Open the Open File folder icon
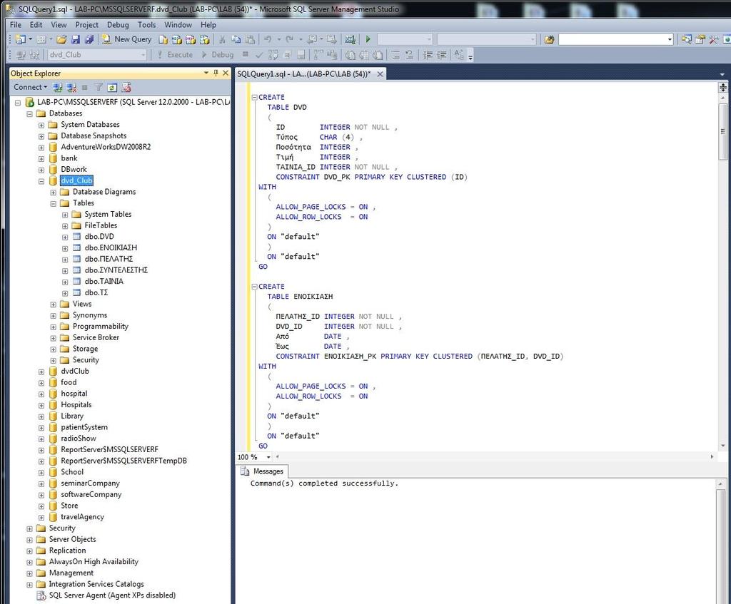731x604 pixels. click(61, 40)
